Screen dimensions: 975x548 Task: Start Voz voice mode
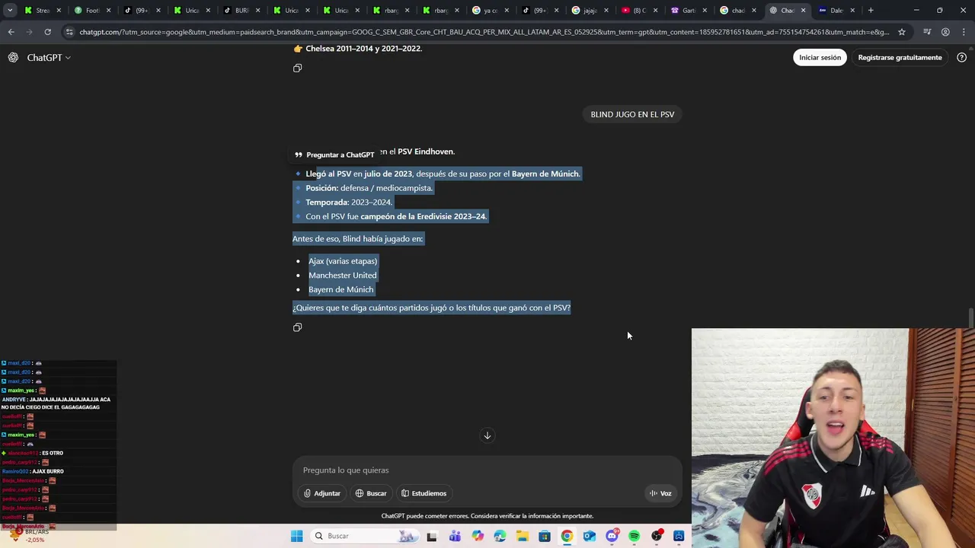coord(660,493)
